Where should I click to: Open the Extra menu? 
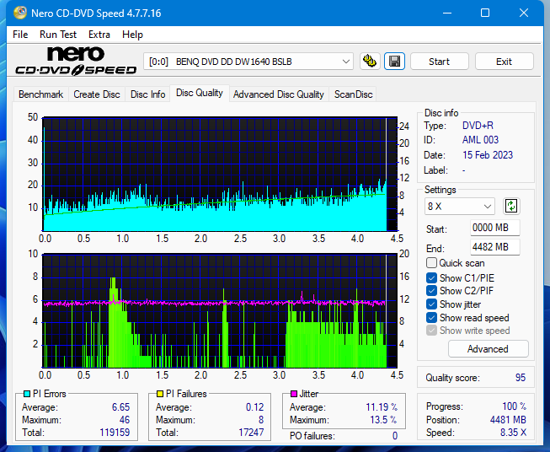(99, 35)
